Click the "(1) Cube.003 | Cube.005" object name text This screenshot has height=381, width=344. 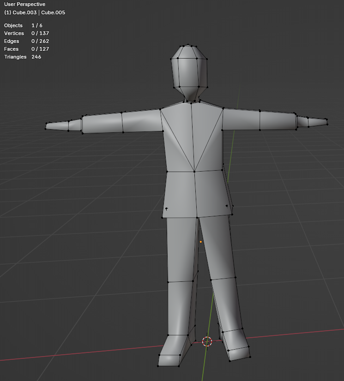click(35, 12)
